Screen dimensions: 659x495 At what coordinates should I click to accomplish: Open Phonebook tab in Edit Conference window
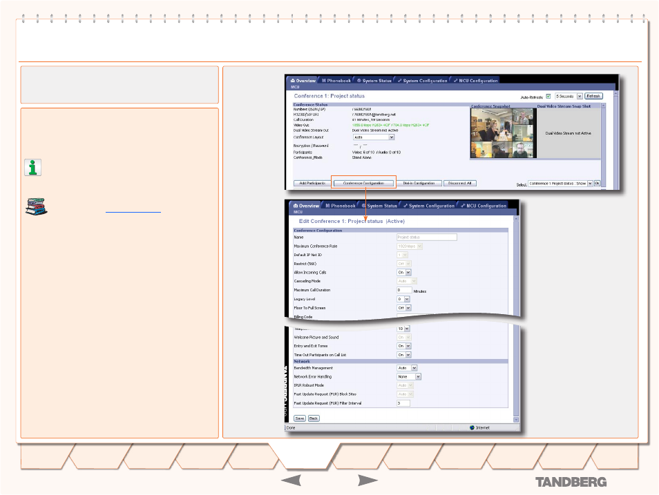[x=341, y=206]
